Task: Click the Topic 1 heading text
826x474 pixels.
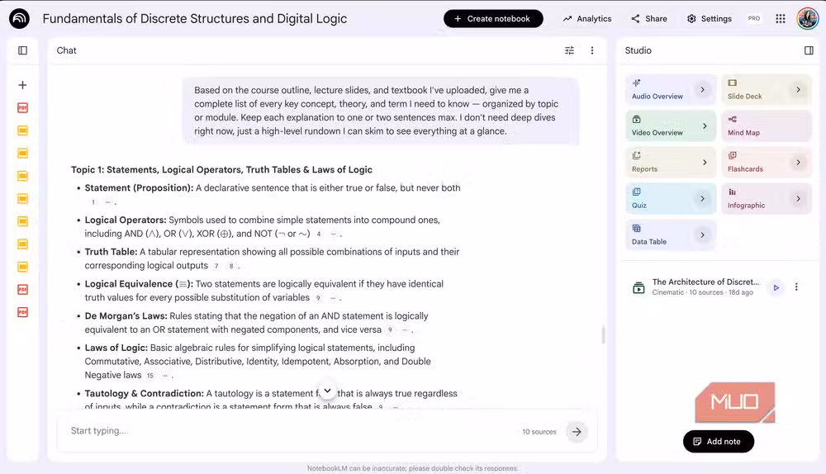Action: pos(221,169)
